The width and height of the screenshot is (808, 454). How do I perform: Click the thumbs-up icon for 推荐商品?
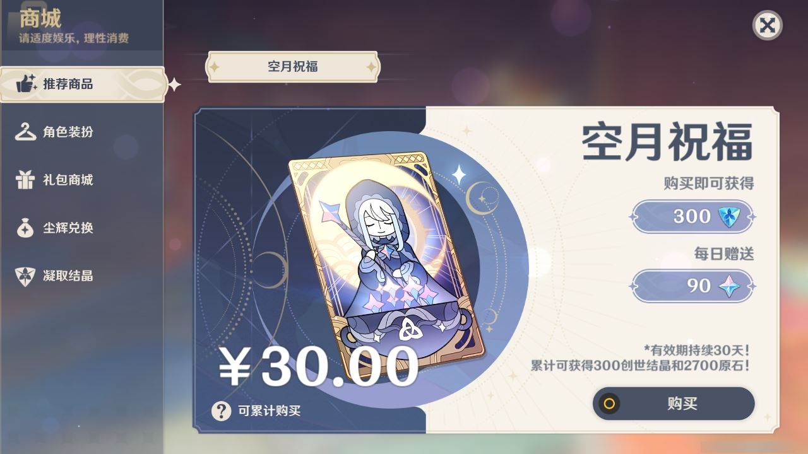tap(26, 83)
